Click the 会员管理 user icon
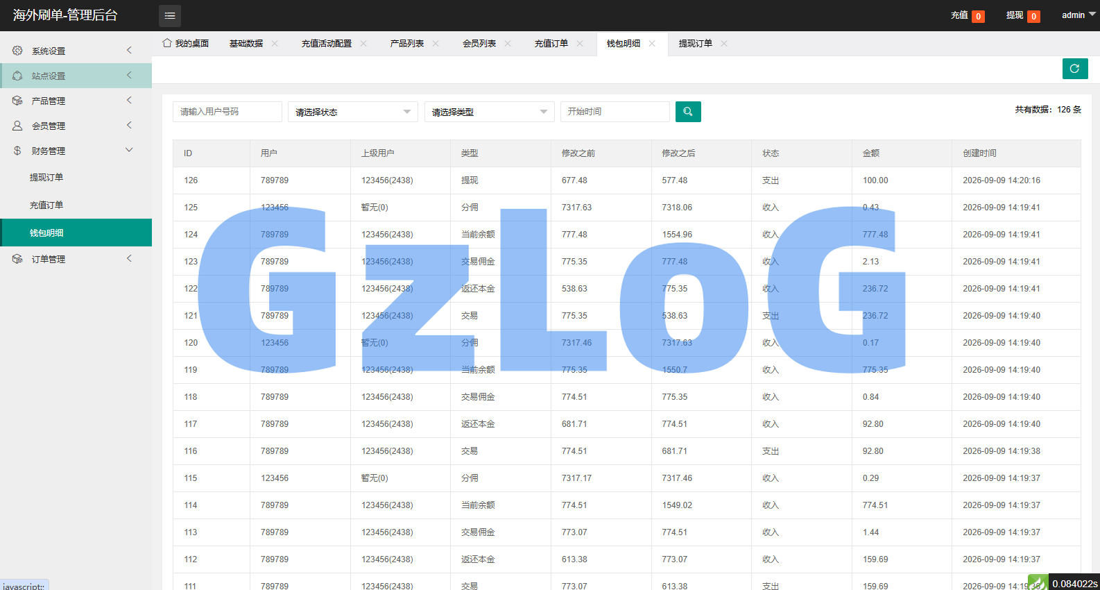The height and width of the screenshot is (590, 1100). pos(17,126)
